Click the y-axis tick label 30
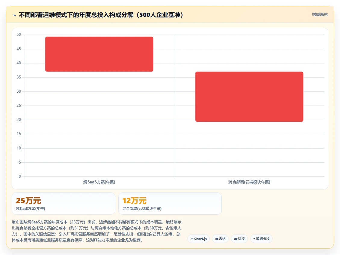The height and width of the screenshot is (255, 340). coord(19,91)
